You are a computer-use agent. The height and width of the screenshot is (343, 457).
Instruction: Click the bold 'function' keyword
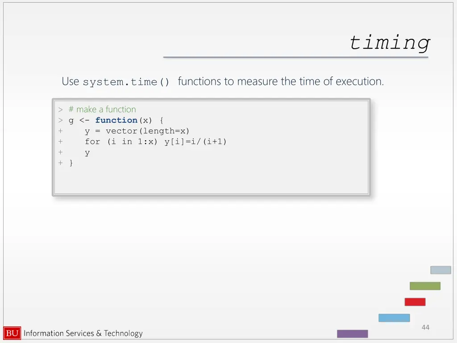(116, 120)
